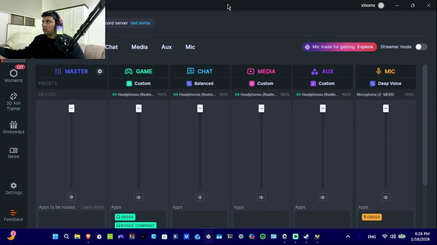The image size is (437, 245).
Task: Switch to the Mic tab
Action: 190,47
